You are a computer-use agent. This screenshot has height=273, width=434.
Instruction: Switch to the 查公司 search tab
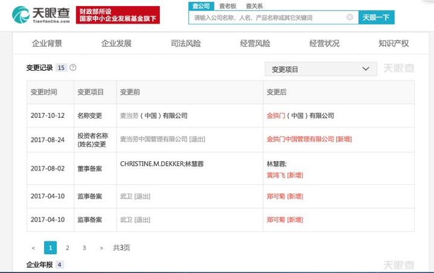[x=201, y=6]
